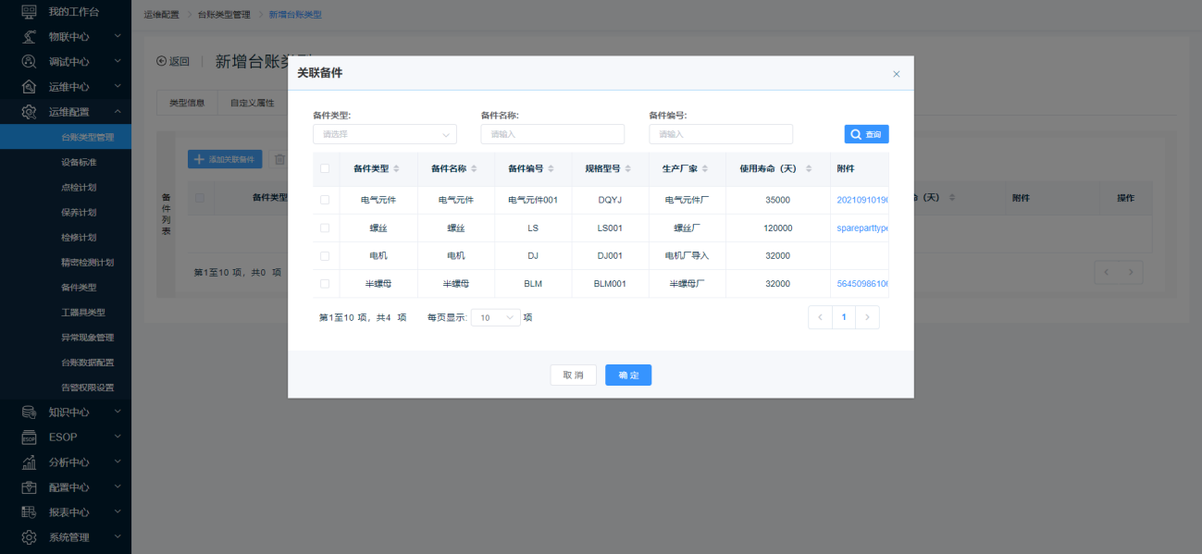Click 添加关联备件 button
This screenshot has width=1202, height=554.
tap(225, 159)
